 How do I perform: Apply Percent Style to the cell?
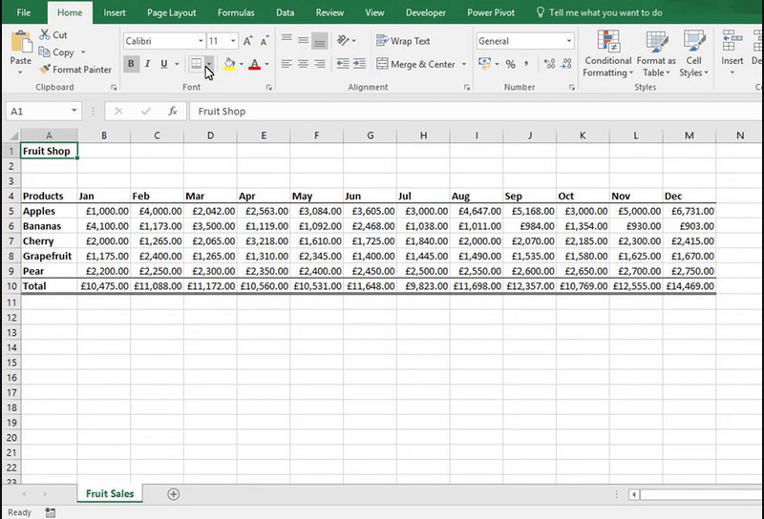pos(510,64)
